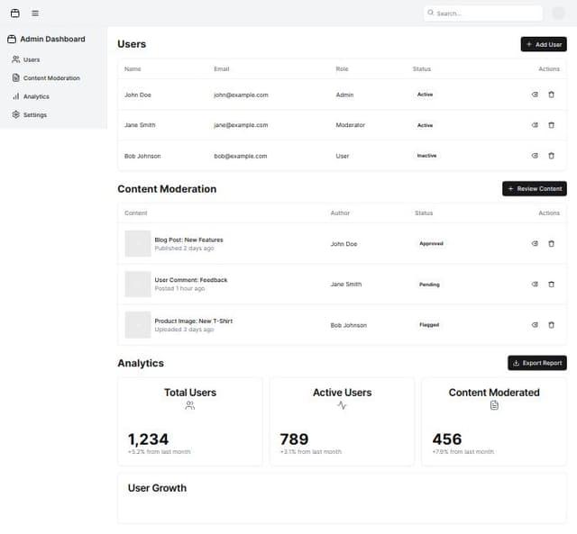Click the Role column header
The width and height of the screenshot is (577, 534).
342,69
